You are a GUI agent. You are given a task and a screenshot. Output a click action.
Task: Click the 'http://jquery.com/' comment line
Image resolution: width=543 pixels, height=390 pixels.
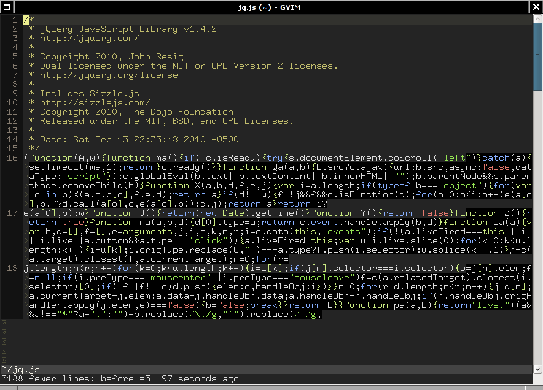(89, 39)
